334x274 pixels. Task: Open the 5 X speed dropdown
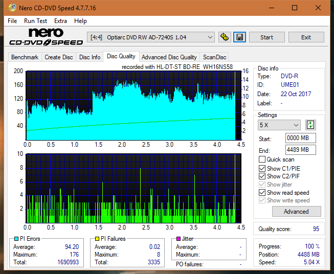click(x=279, y=125)
